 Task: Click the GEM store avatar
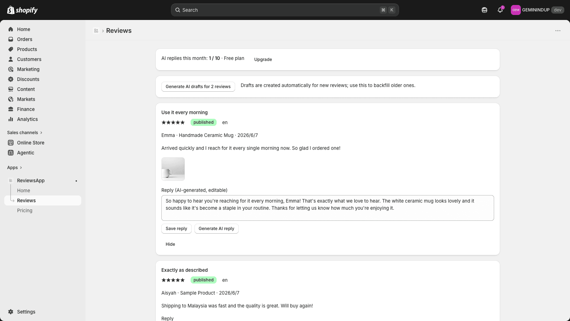pos(516,10)
